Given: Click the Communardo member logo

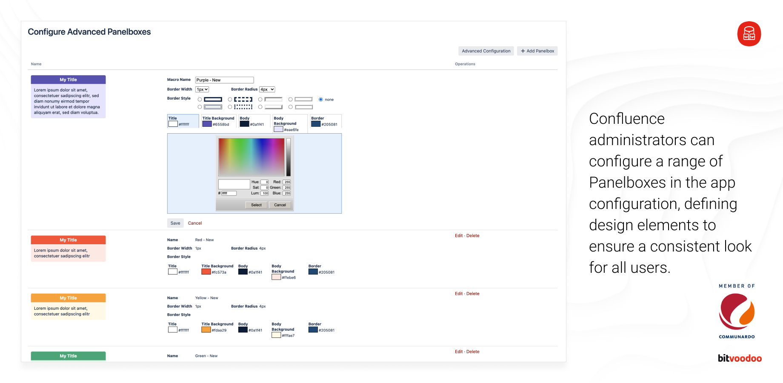Looking at the screenshot, I should tap(737, 312).
